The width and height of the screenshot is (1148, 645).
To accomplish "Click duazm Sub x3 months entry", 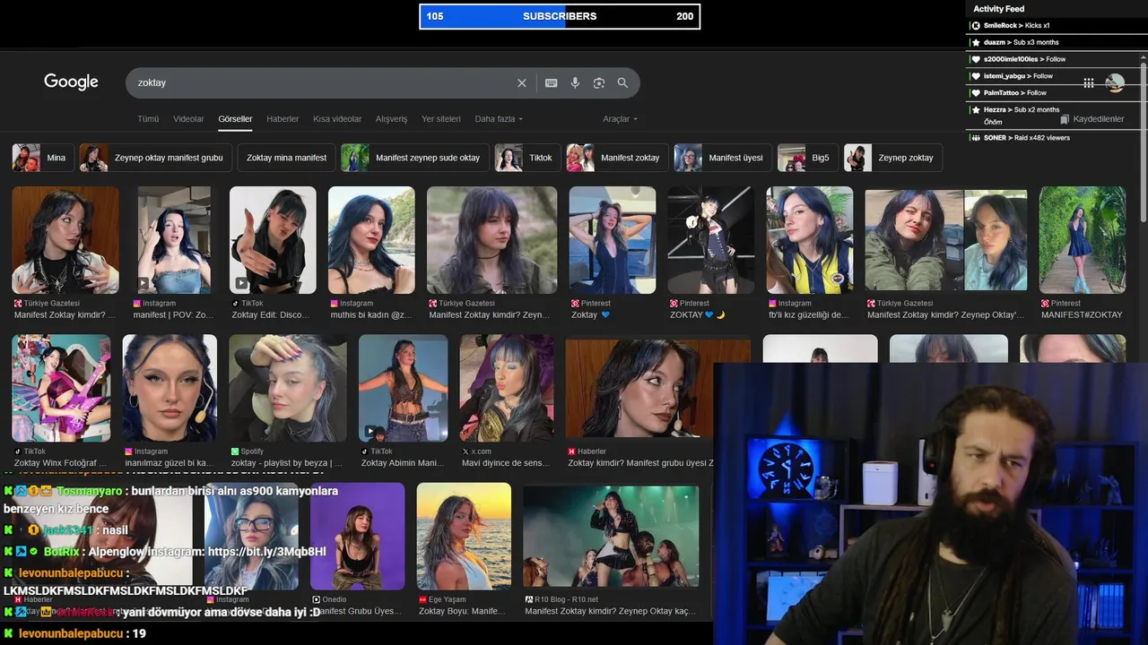I will pos(1055,42).
